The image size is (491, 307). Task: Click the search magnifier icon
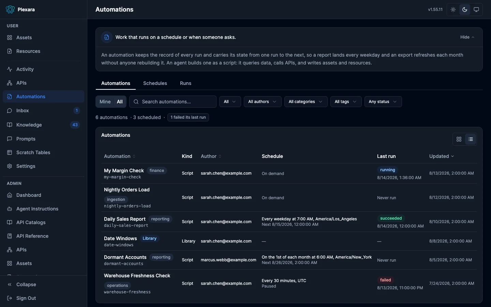[136, 102]
